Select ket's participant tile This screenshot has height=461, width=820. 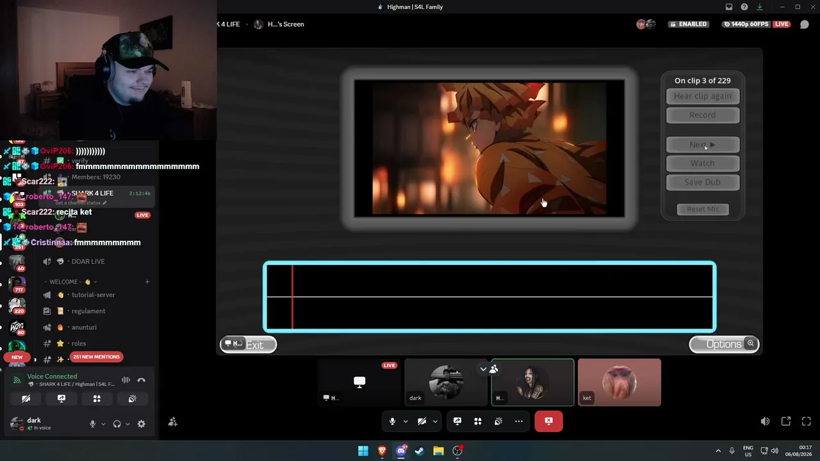(x=619, y=383)
